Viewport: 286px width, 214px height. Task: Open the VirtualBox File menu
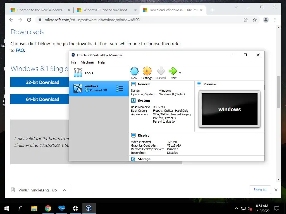click(x=74, y=62)
